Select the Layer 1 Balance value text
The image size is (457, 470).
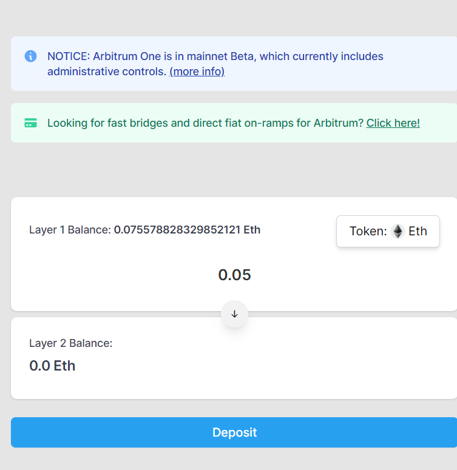click(187, 230)
